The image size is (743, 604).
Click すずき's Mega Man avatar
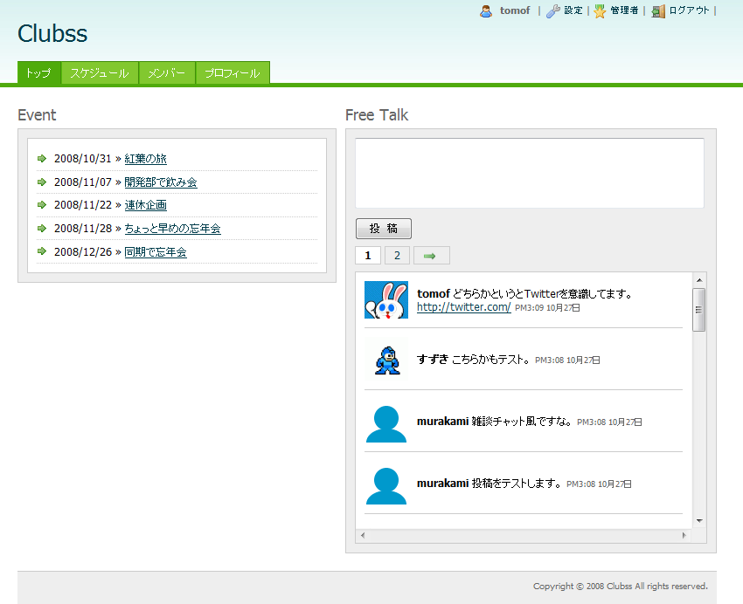point(385,359)
